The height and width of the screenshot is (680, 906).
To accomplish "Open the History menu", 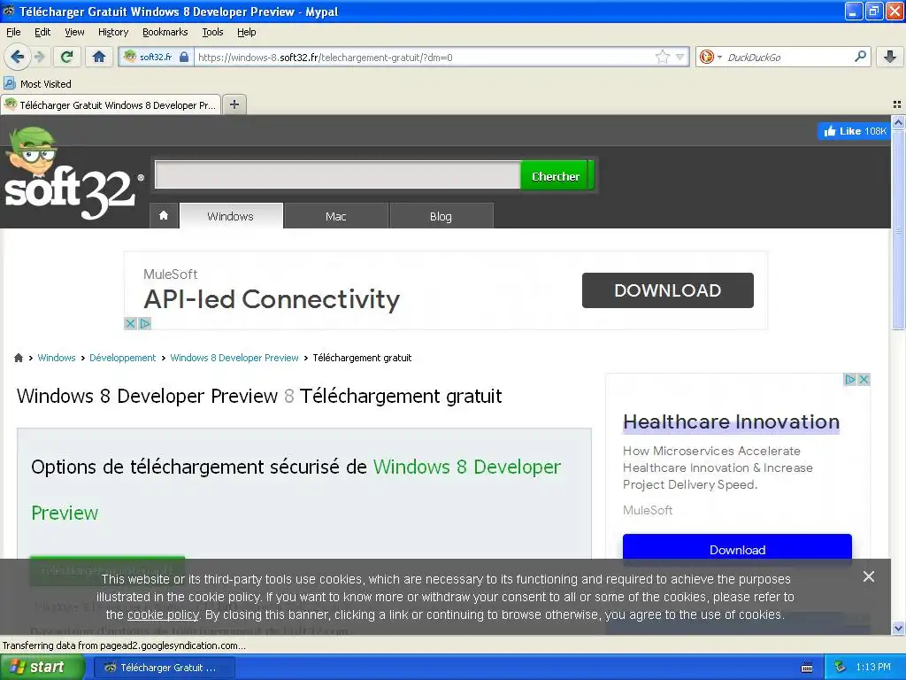I will tap(112, 32).
